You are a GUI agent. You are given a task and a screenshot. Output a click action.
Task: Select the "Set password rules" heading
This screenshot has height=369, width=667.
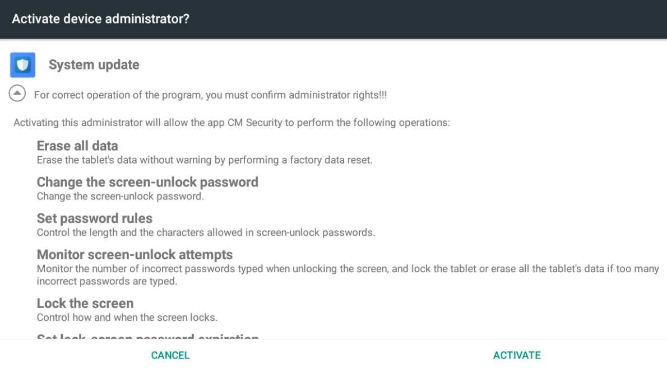tap(95, 218)
